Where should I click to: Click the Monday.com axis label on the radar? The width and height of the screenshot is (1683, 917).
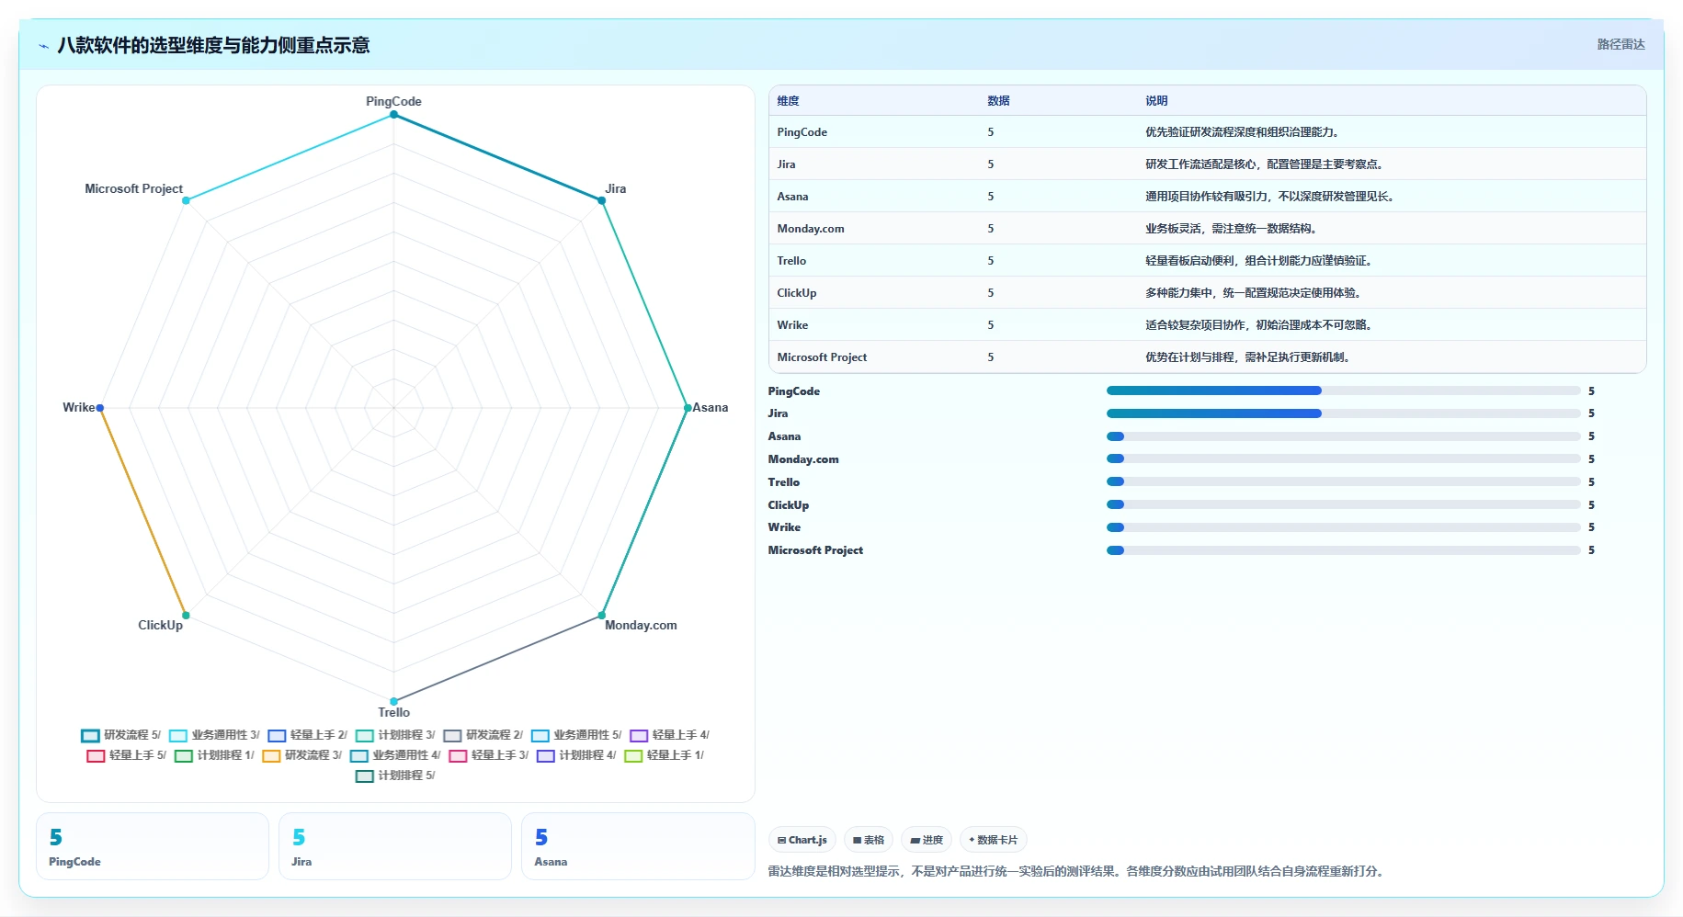(641, 625)
